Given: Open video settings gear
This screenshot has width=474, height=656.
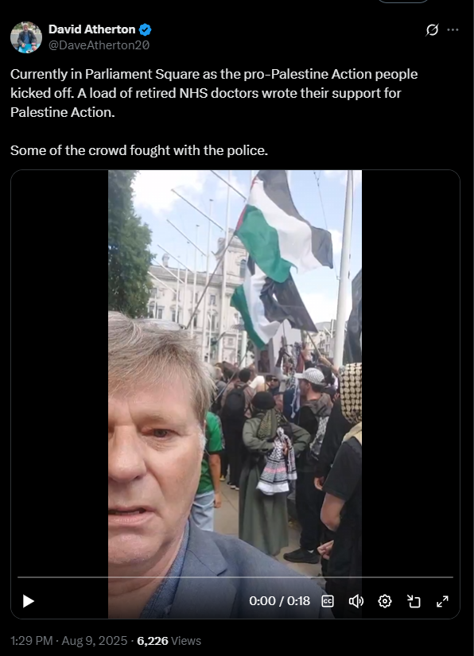Looking at the screenshot, I should coord(385,601).
